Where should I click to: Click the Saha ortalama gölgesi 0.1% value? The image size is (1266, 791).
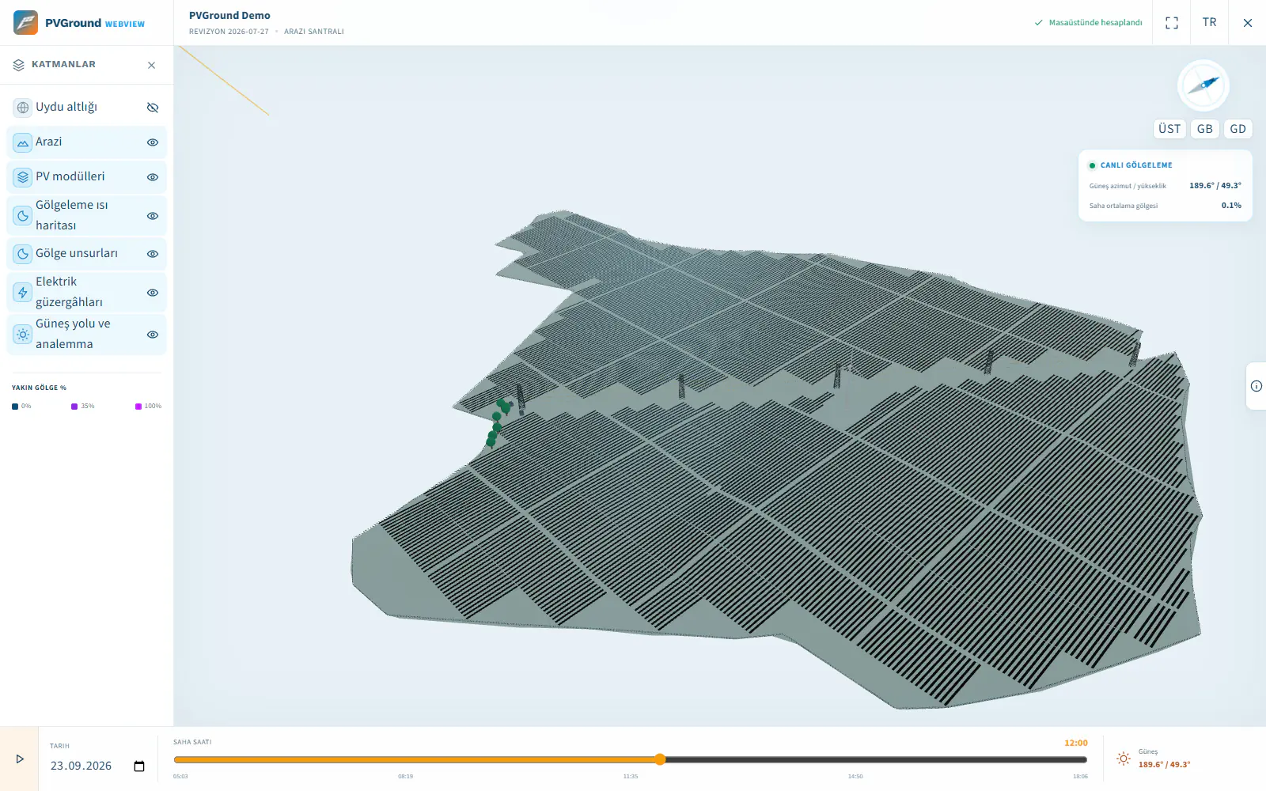click(1231, 206)
